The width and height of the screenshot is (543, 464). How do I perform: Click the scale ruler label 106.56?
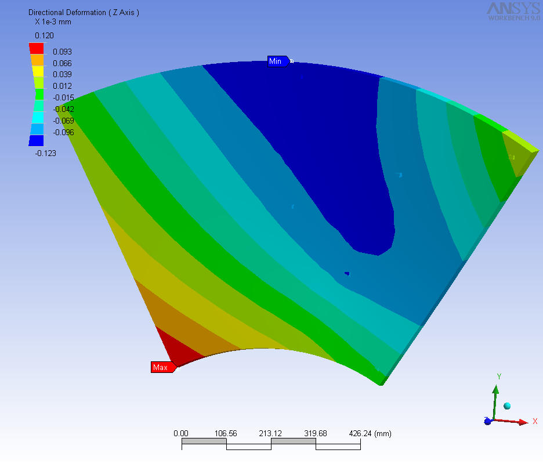click(226, 433)
